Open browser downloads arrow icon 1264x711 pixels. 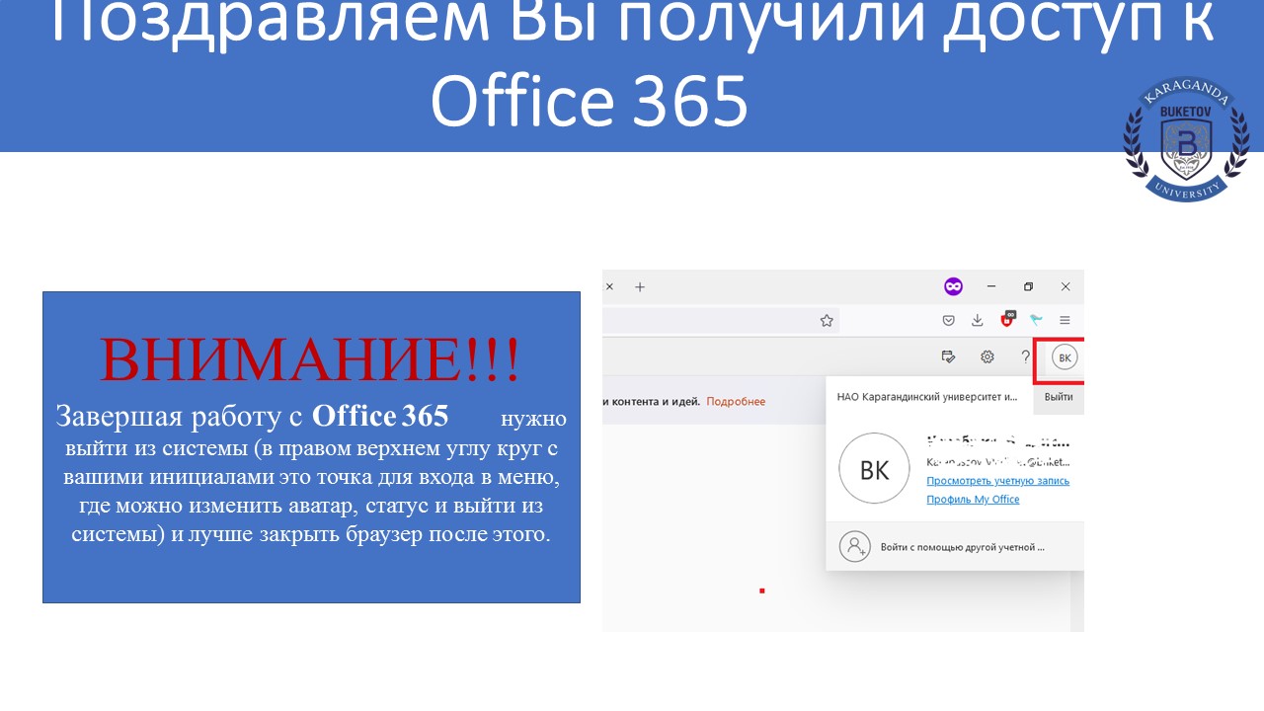(977, 320)
